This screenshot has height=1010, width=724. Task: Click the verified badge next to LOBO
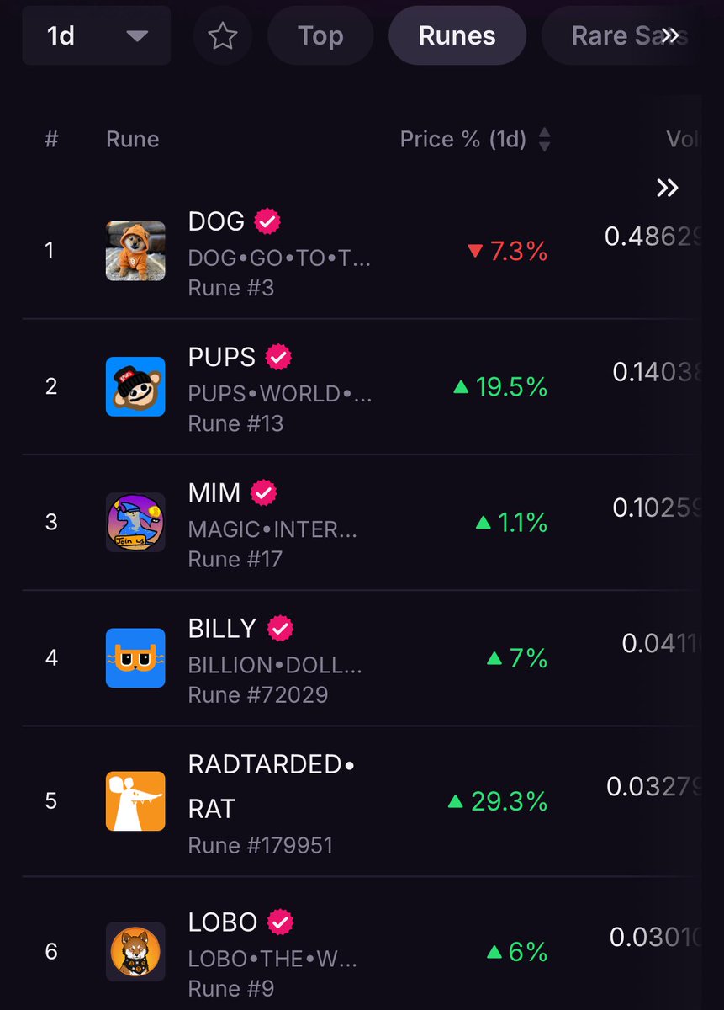pos(281,922)
